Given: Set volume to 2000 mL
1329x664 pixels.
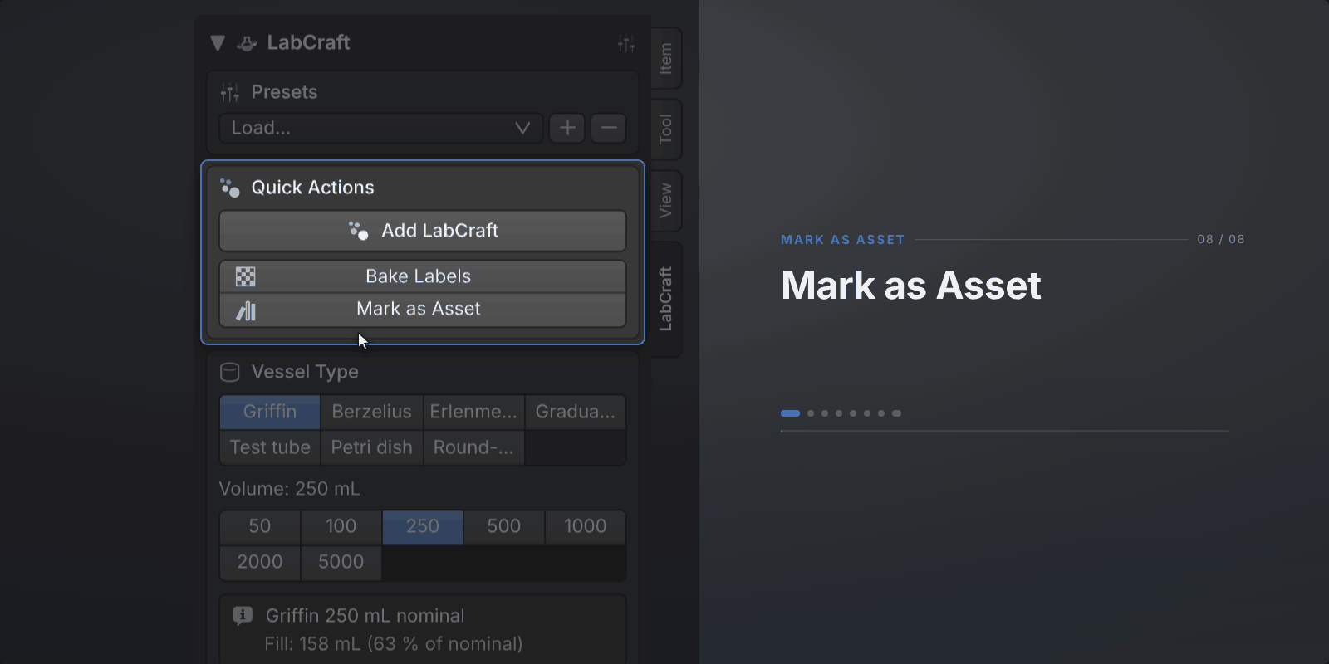Looking at the screenshot, I should 260,562.
